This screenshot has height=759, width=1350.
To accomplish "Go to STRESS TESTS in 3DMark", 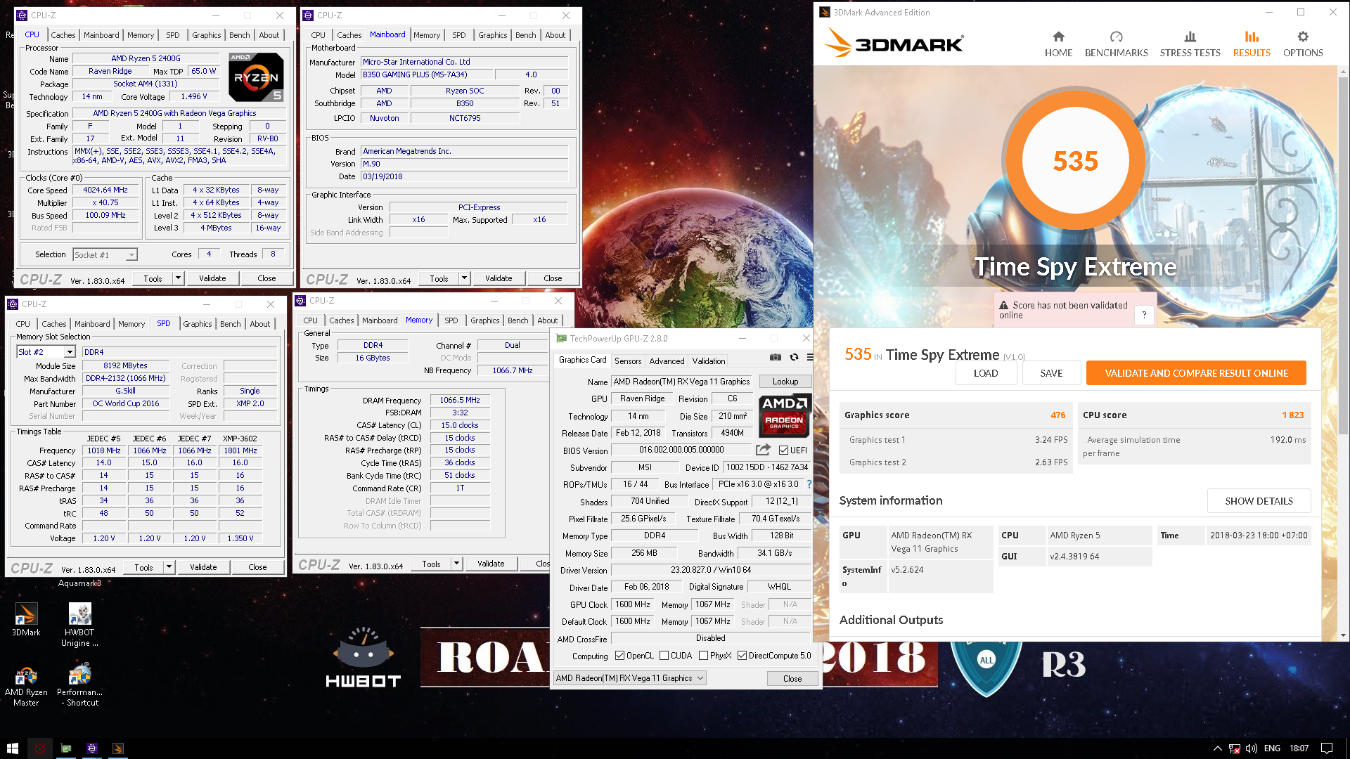I will pos(1190,44).
